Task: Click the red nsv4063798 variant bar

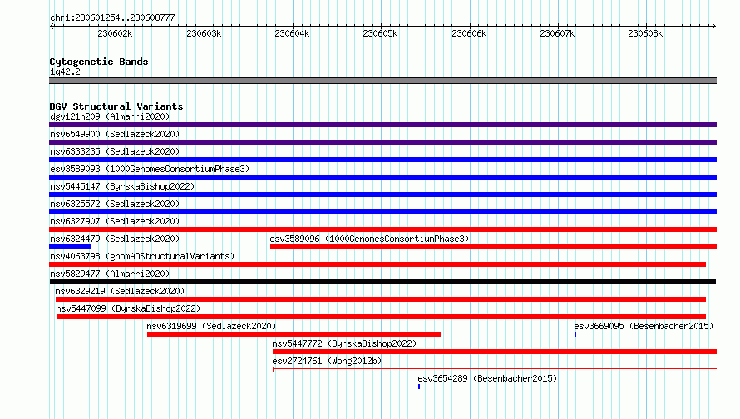Action: (x=377, y=264)
